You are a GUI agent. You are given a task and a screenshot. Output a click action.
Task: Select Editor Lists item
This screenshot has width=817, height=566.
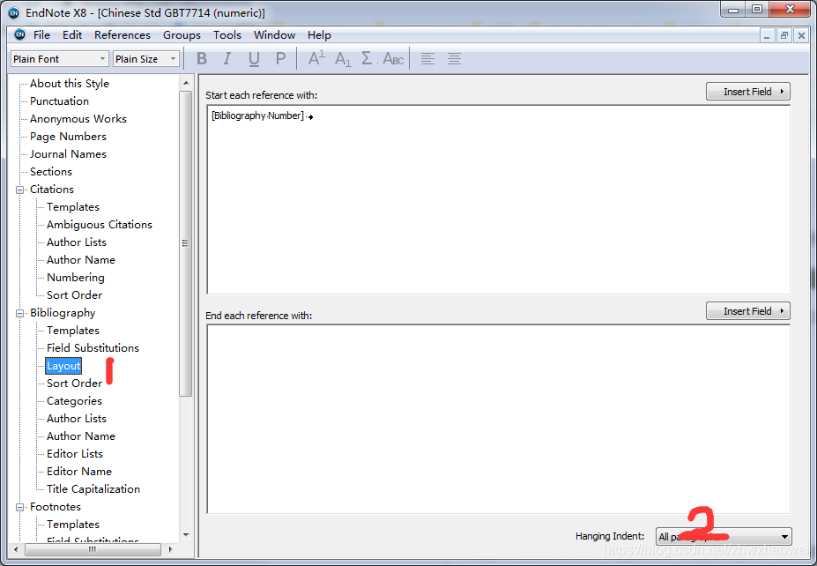pos(75,454)
